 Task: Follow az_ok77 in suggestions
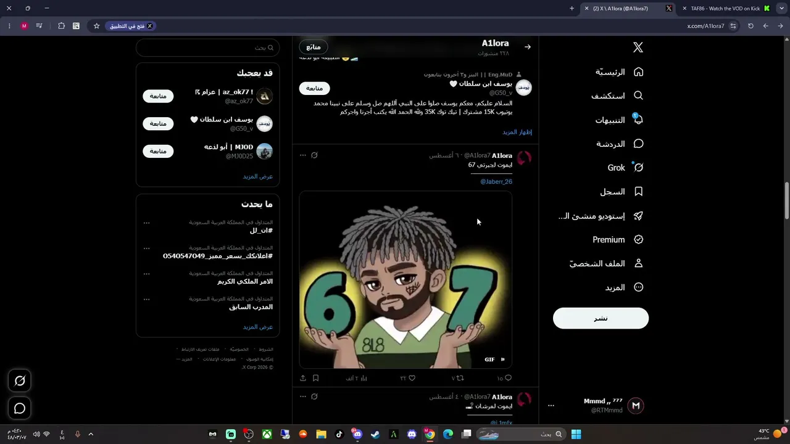pos(158,96)
